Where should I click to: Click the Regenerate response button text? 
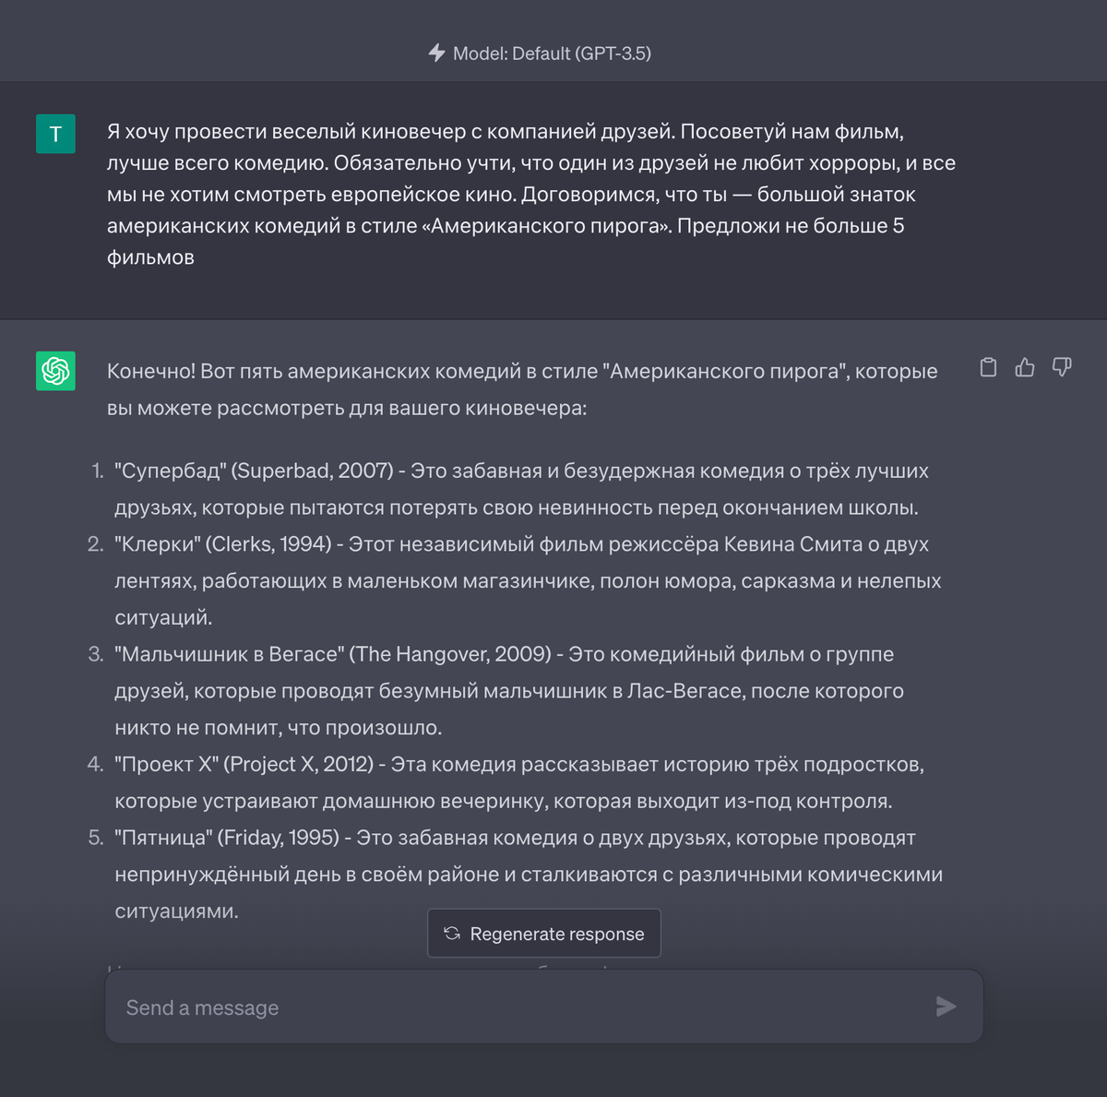coord(557,934)
